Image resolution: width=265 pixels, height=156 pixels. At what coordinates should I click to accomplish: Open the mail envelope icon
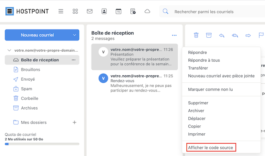(x=89, y=11)
